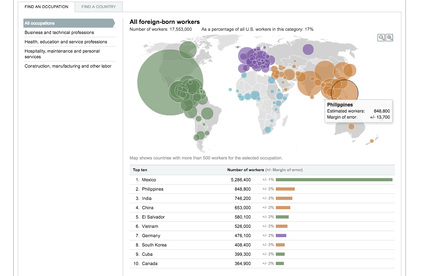
Task: Choose Business and technical professions category
Action: click(59, 32)
